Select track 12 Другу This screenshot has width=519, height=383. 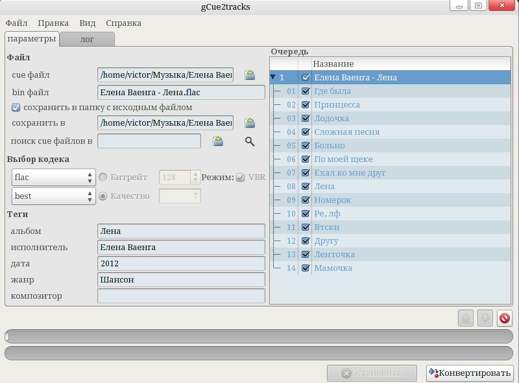coord(391,241)
